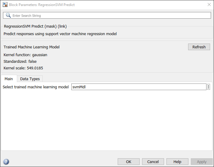Click the 'Kernel function: gaussian' text
This screenshot has width=214, height=167.
tap(25, 55)
